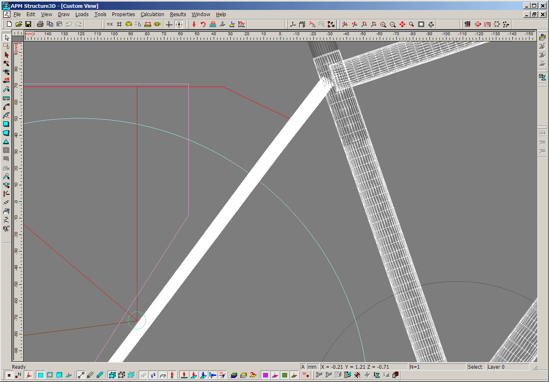
Task: Click the zoom out magnifier icon
Action: tap(393, 24)
